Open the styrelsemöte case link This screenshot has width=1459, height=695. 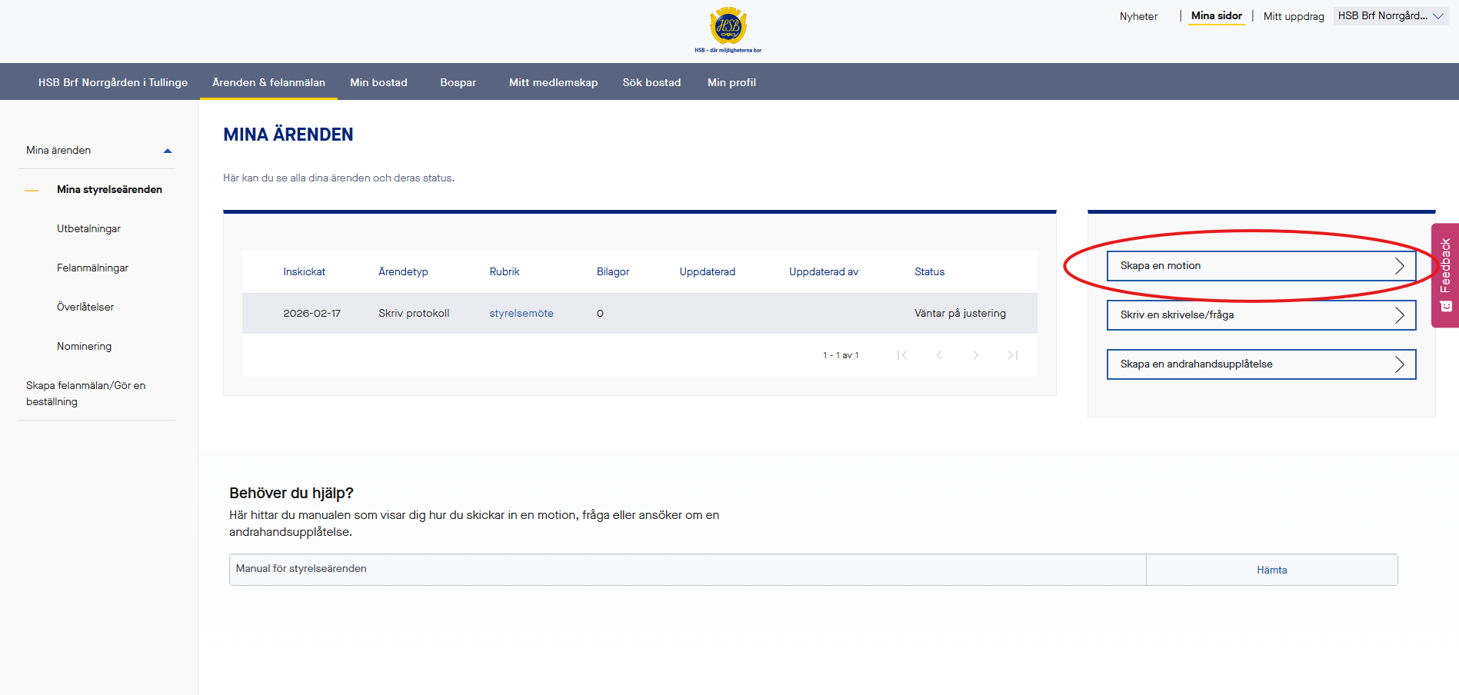point(521,314)
